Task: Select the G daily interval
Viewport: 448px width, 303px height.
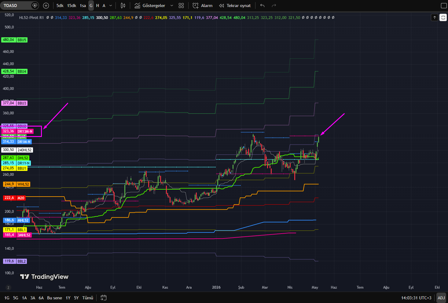Action: pyautogui.click(x=91, y=6)
